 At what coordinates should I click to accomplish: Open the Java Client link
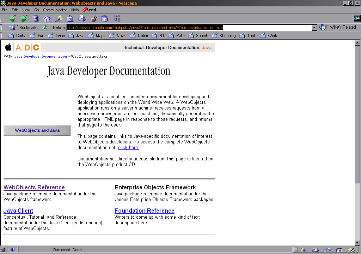tap(18, 211)
